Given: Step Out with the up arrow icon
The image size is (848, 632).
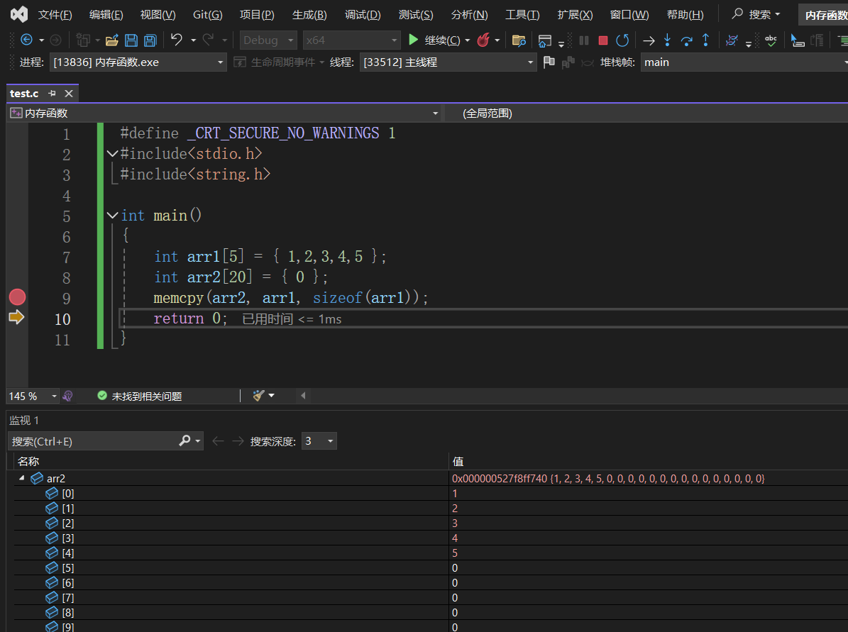Looking at the screenshot, I should point(706,40).
